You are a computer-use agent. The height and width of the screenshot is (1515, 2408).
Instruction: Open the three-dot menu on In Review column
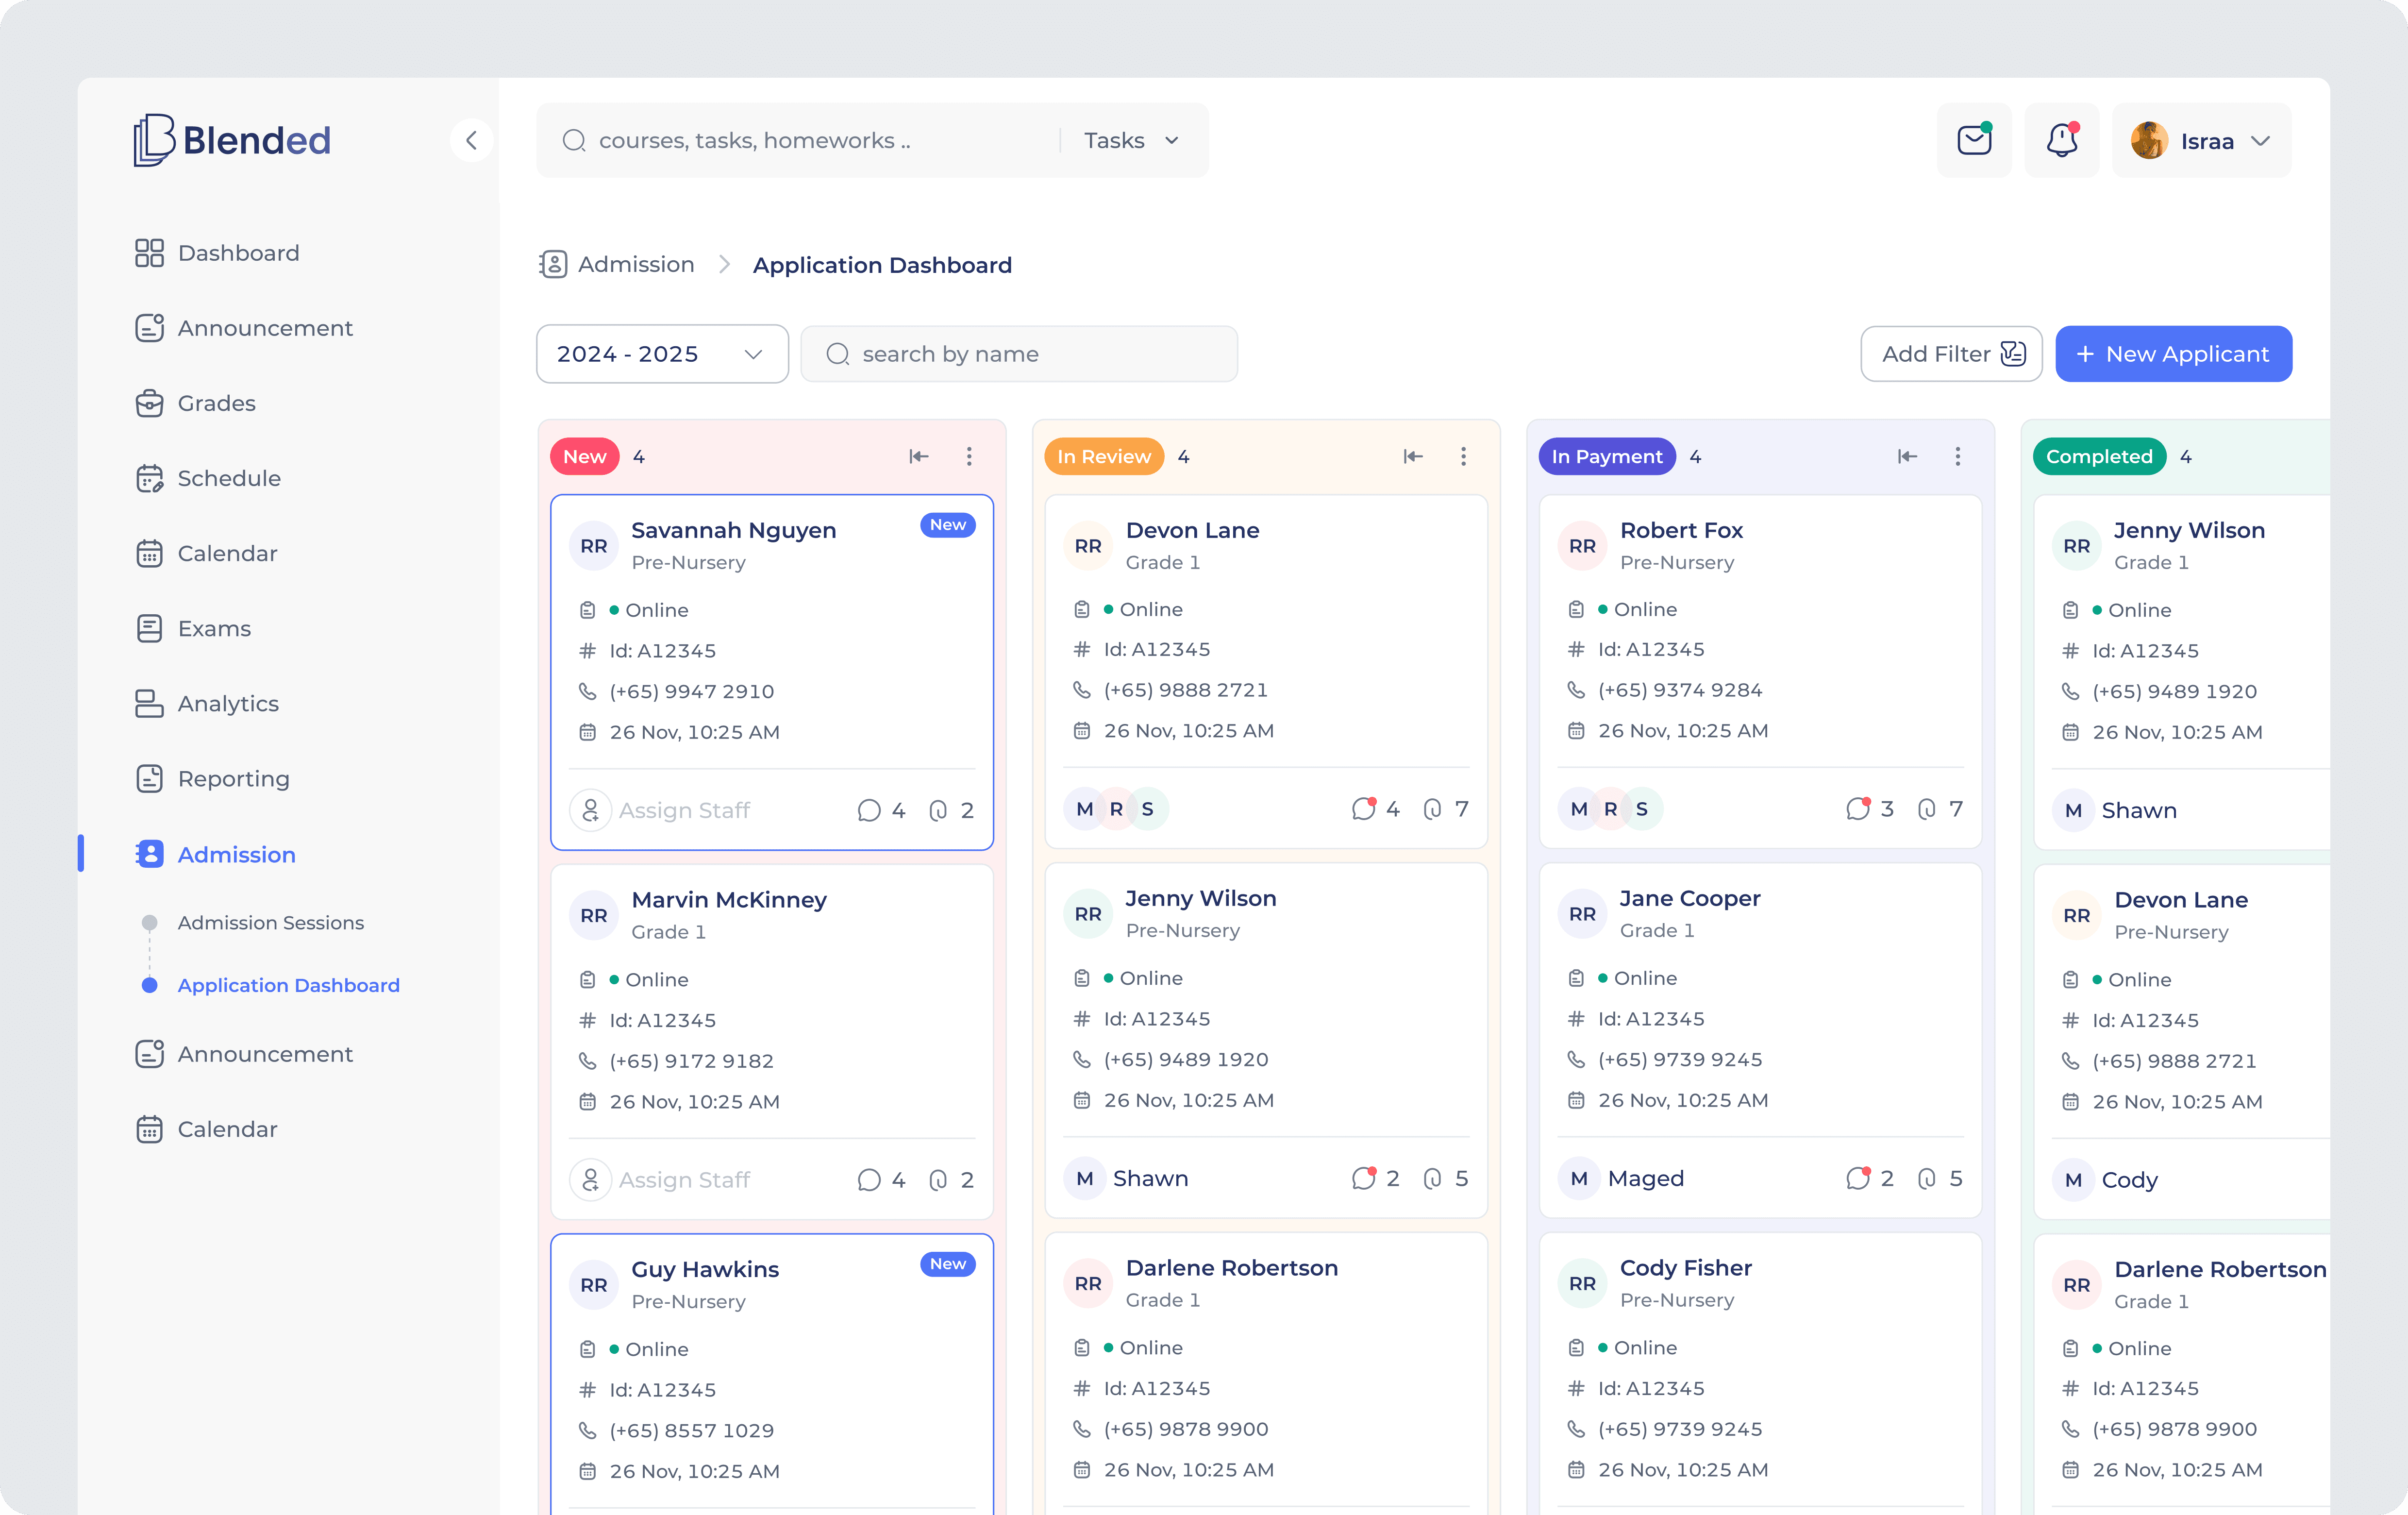[x=1463, y=456]
